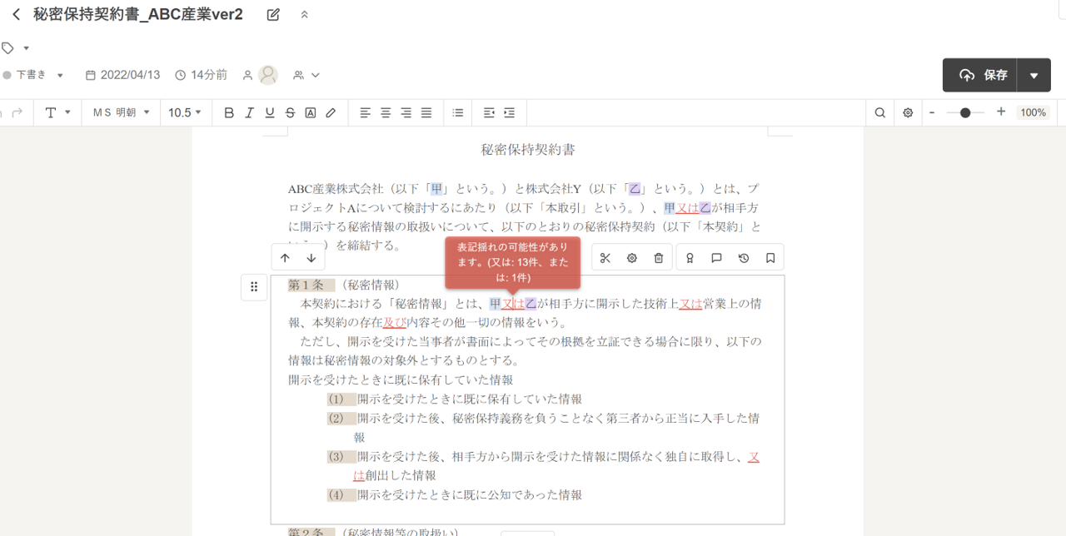Click the edit title pencil icon
This screenshot has width=1066, height=536.
click(x=273, y=14)
